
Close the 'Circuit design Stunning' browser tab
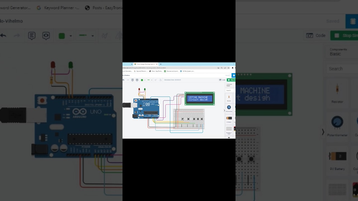tap(157, 64)
